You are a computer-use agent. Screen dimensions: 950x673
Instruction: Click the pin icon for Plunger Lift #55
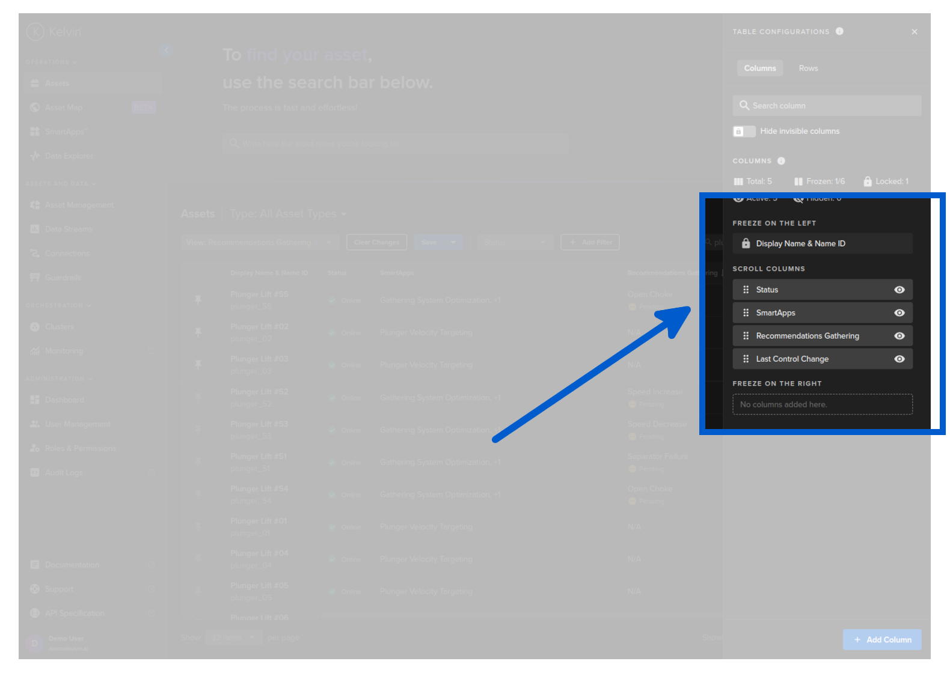(198, 299)
